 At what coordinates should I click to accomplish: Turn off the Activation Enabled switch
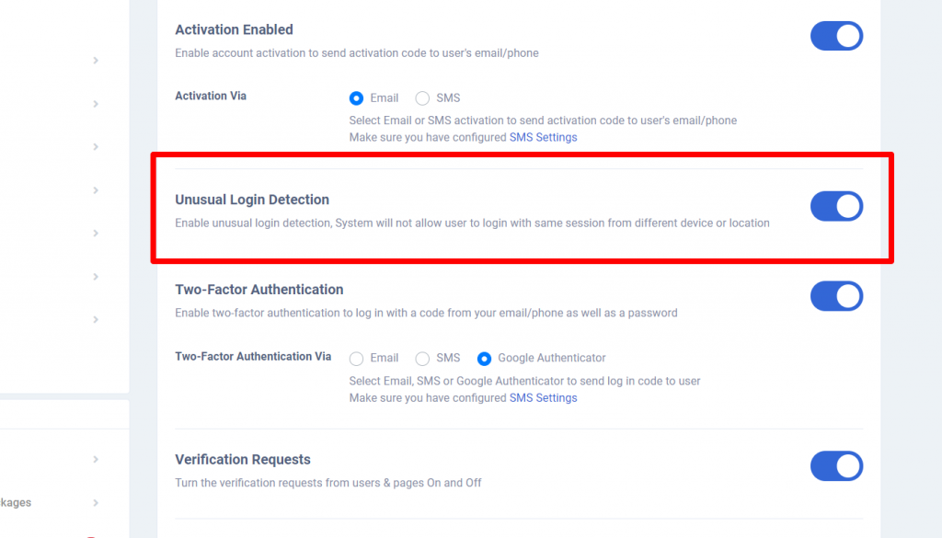(836, 36)
